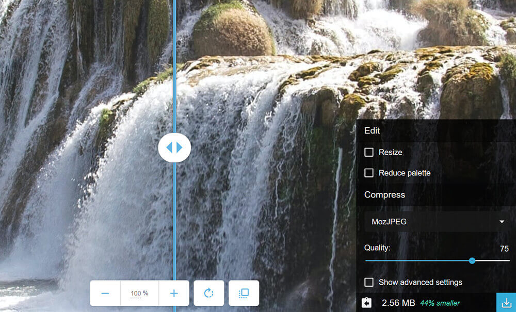Rotate the image using the rotate icon
This screenshot has width=516, height=312.
[x=209, y=293]
